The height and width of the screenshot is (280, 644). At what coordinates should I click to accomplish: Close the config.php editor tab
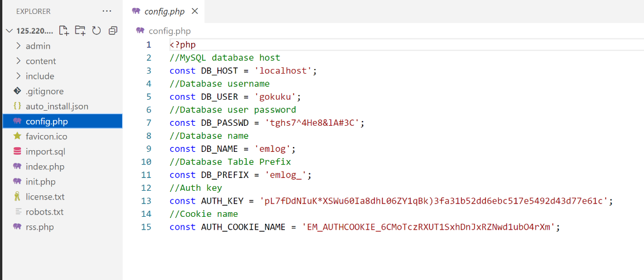coord(195,11)
